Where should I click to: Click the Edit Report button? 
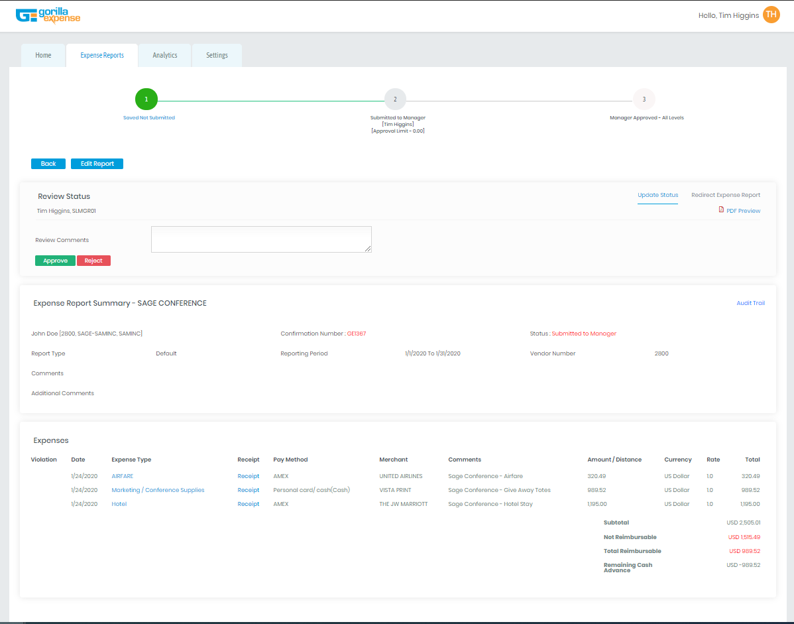point(97,163)
